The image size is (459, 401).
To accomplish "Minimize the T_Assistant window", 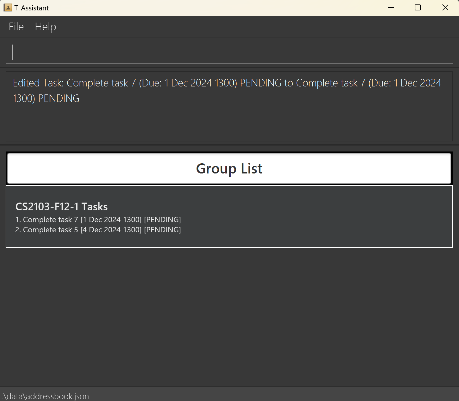I will (x=391, y=8).
